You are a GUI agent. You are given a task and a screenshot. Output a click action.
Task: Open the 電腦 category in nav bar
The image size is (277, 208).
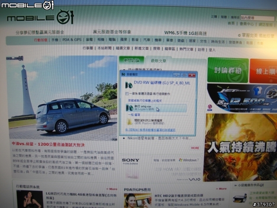pyautogui.click(x=112, y=39)
